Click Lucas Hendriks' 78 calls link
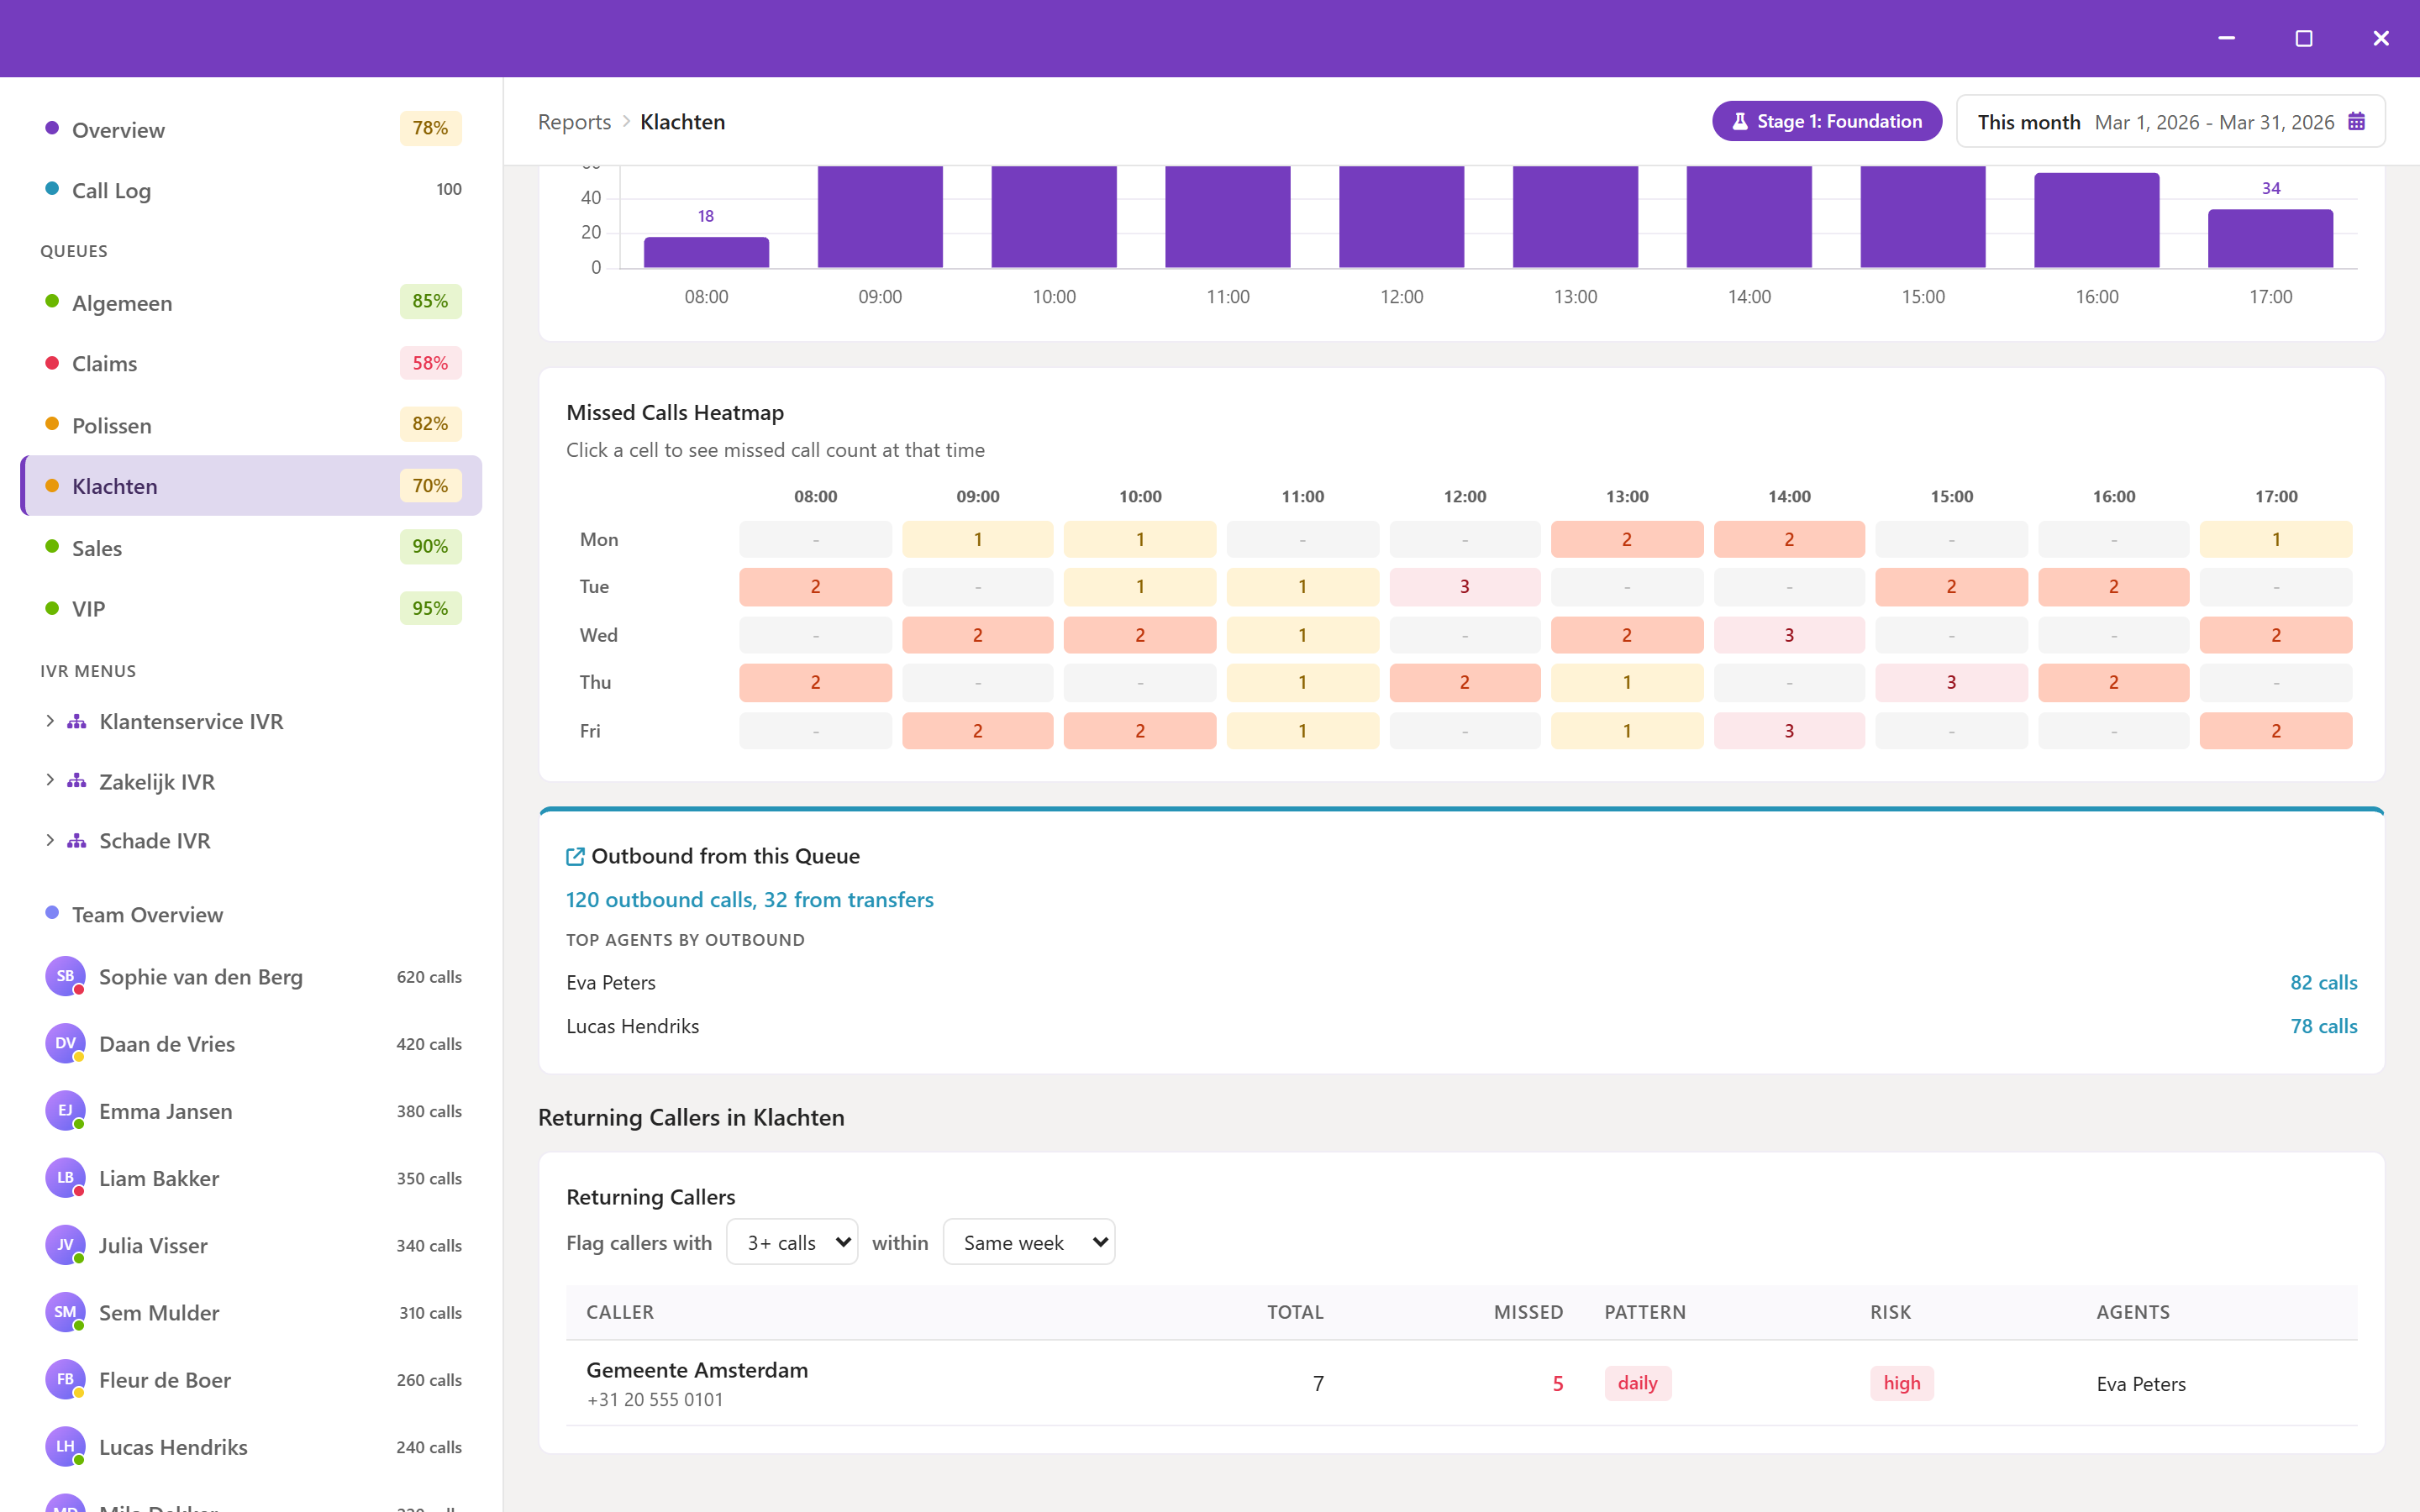The image size is (2420, 1512). click(2324, 1026)
